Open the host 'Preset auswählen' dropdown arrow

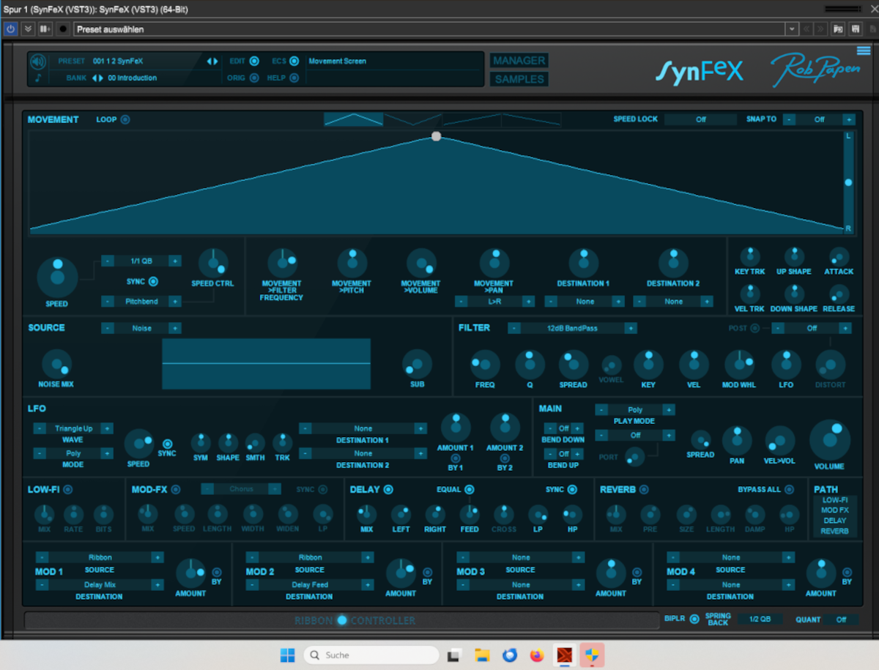(x=791, y=29)
